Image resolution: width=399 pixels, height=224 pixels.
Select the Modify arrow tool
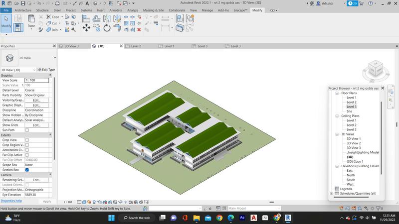6,22
